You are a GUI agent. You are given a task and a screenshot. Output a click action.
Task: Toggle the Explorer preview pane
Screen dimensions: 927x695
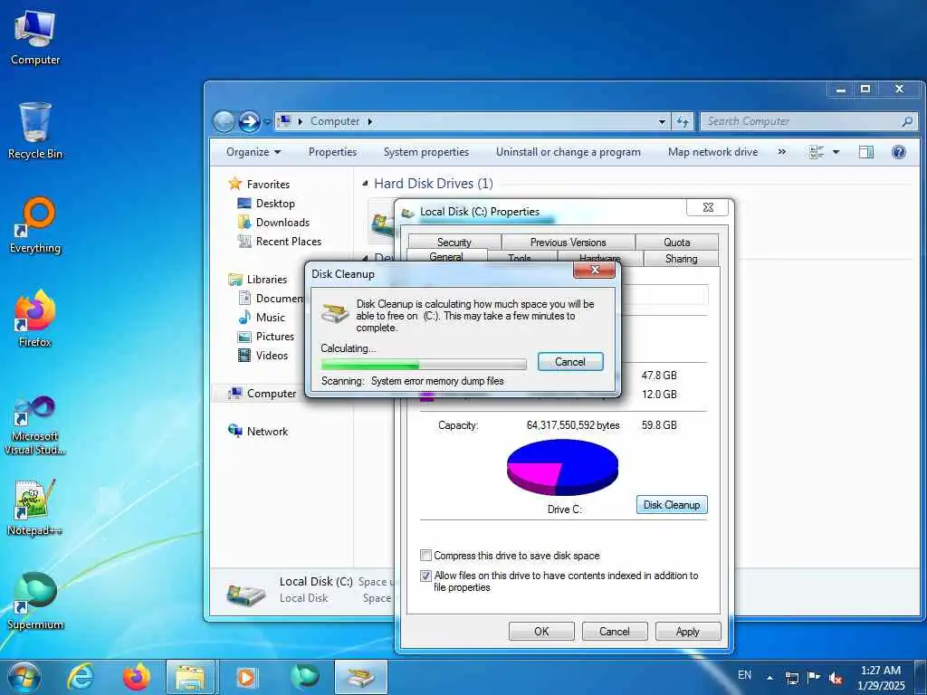pyautogui.click(x=866, y=152)
